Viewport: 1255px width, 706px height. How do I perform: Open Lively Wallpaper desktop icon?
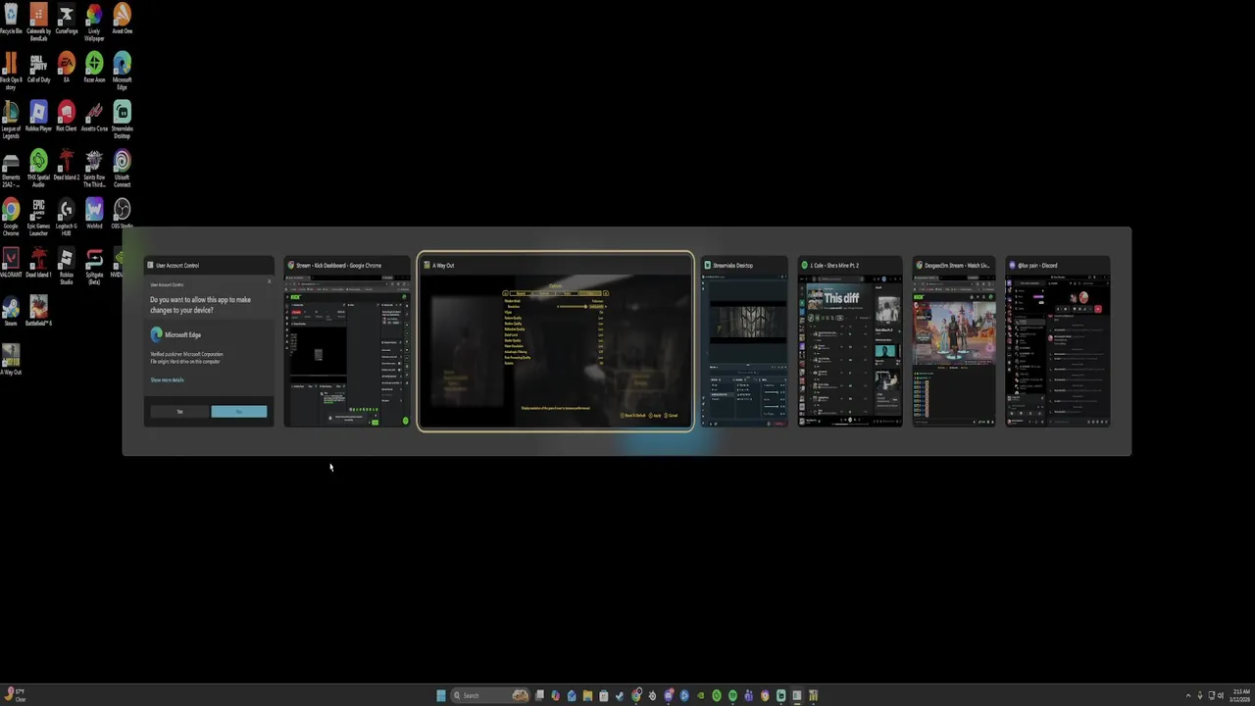(x=94, y=22)
